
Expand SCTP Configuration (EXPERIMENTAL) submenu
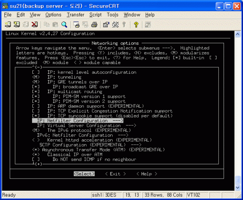(90, 145)
